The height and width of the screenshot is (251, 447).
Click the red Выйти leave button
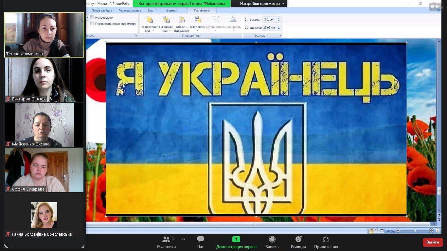(x=433, y=242)
